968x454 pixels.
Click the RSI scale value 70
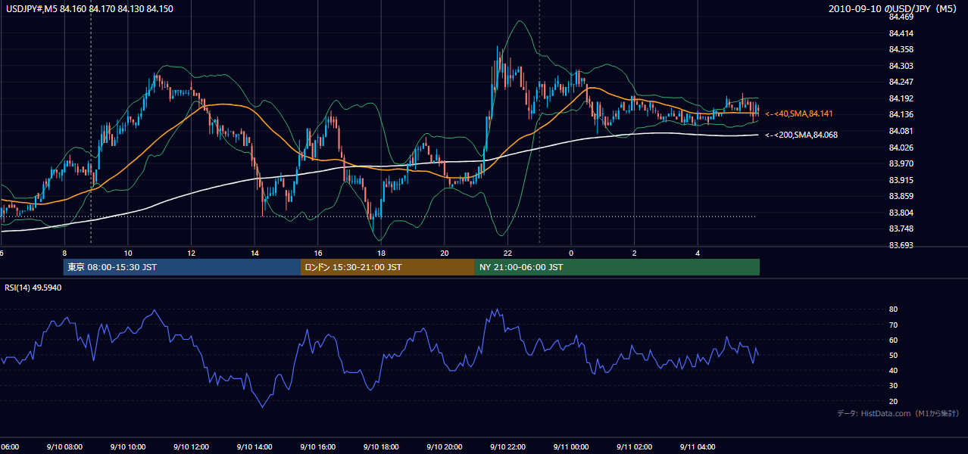(893, 325)
